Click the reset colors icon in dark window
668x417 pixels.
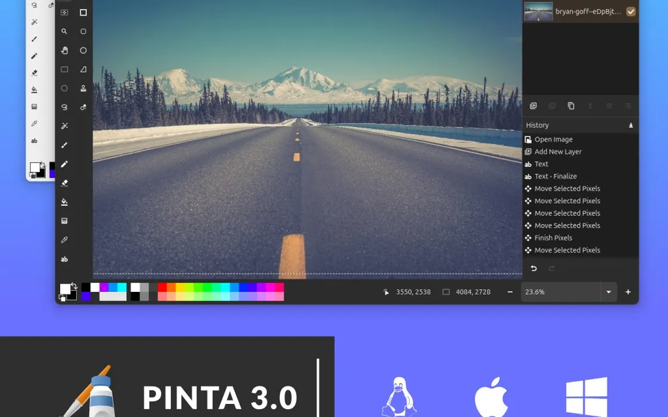point(63,298)
